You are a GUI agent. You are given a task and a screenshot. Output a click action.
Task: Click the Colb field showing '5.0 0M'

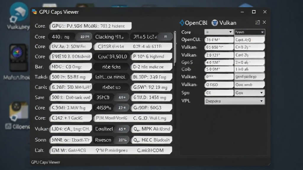[219, 69]
